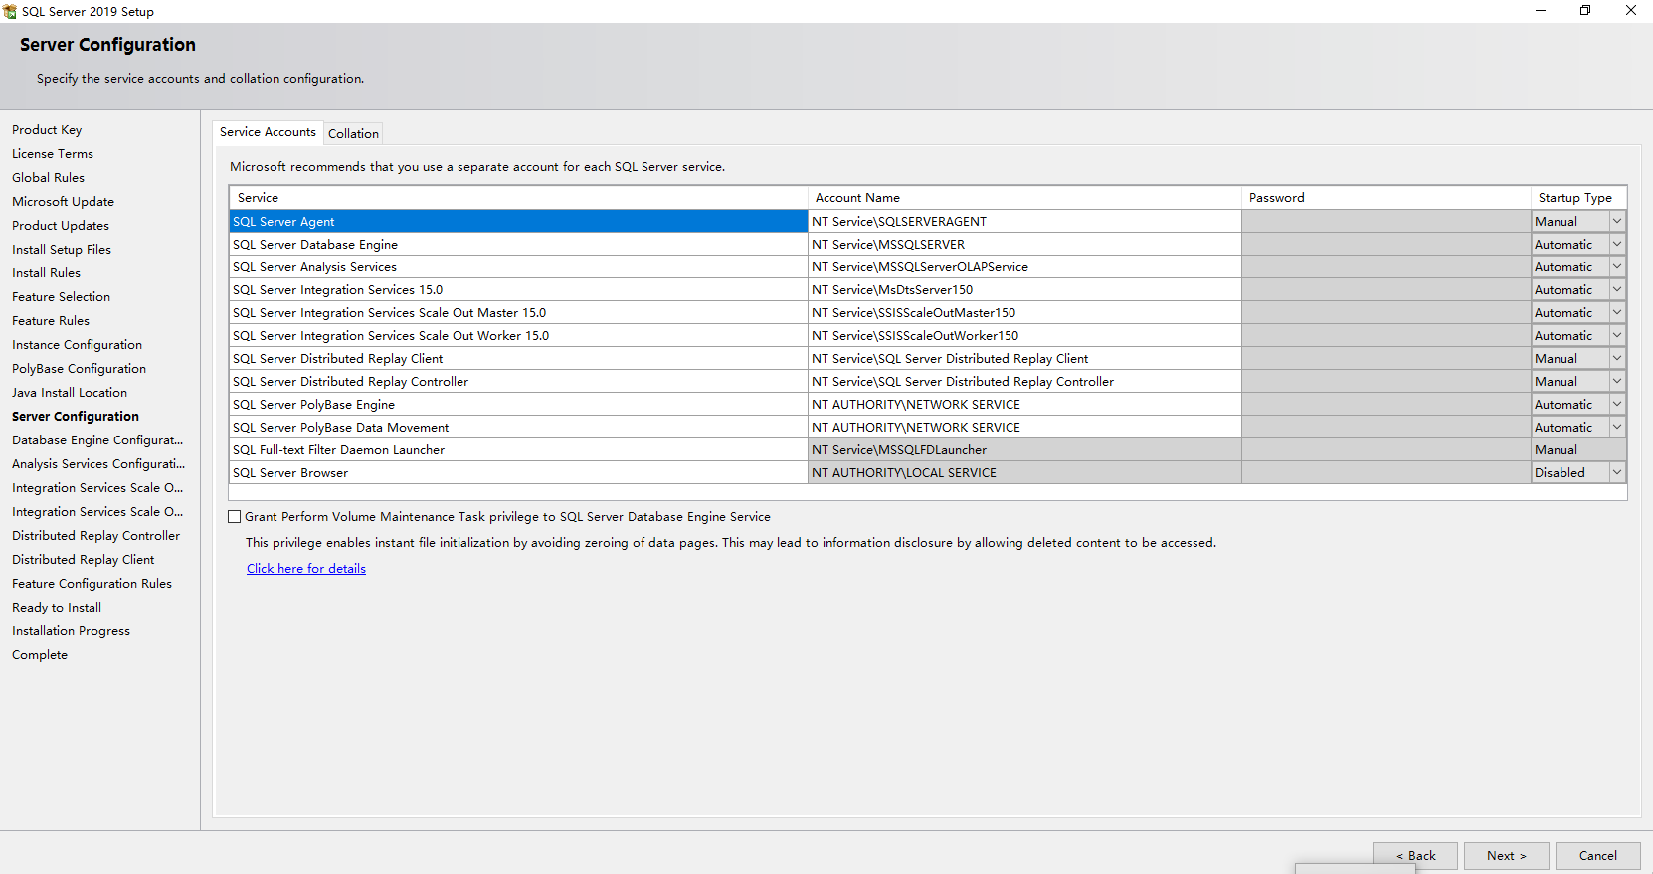Edit account name NT Service\MSSQLSERVER
The image size is (1653, 874).
1024,244
